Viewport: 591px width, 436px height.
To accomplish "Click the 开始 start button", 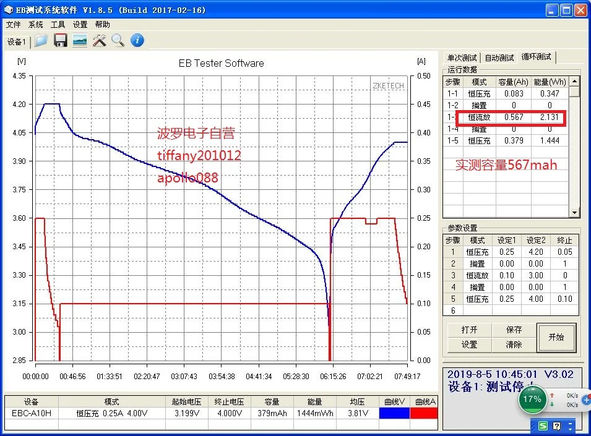I will pos(556,337).
